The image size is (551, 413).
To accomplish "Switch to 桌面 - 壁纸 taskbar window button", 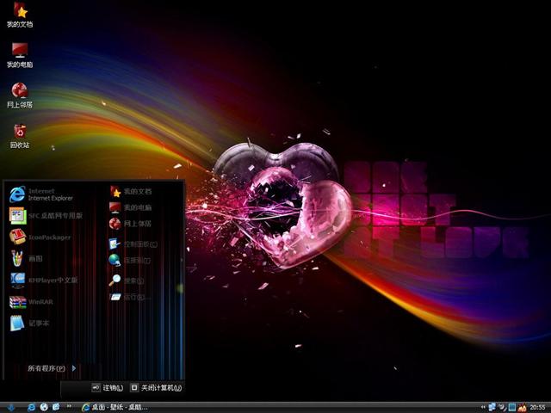I will 115,407.
